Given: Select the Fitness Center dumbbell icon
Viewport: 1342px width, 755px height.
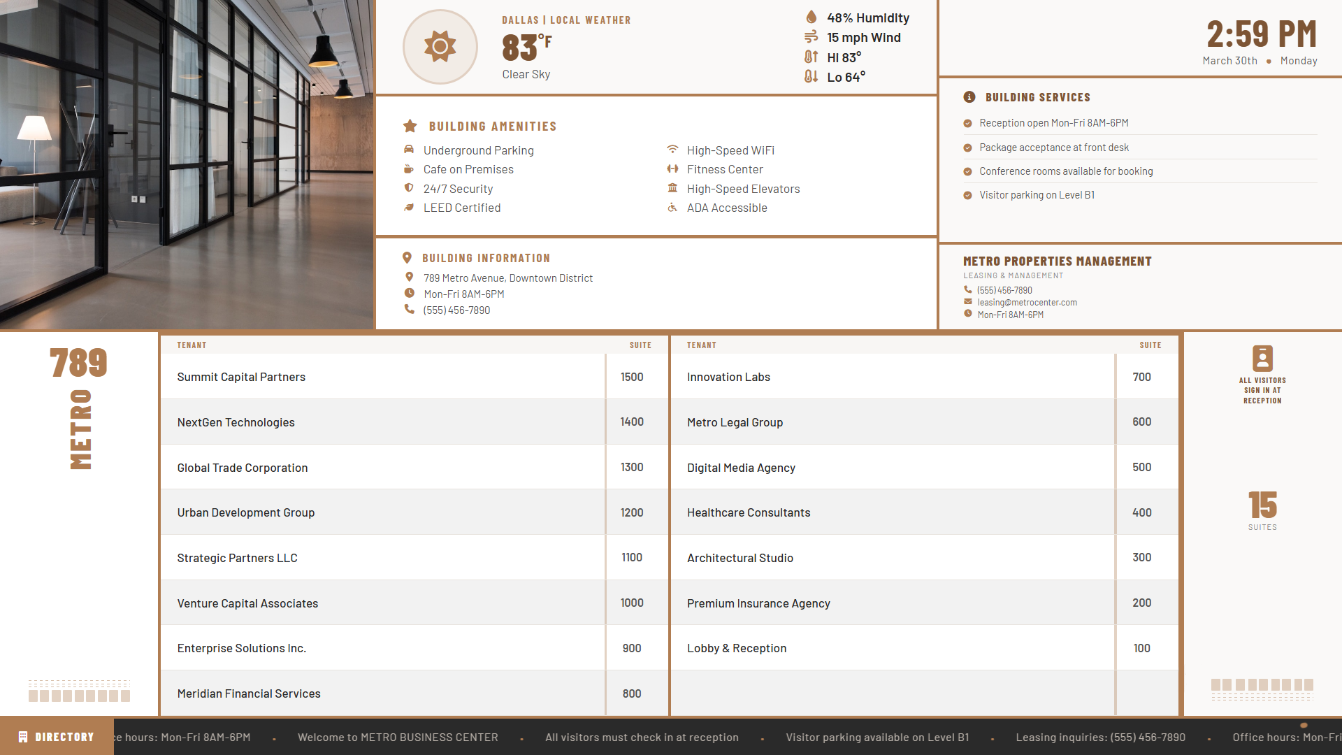Looking at the screenshot, I should 672,168.
